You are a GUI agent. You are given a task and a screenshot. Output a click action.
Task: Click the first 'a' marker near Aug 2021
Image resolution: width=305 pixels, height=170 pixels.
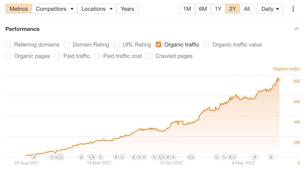click(x=34, y=157)
